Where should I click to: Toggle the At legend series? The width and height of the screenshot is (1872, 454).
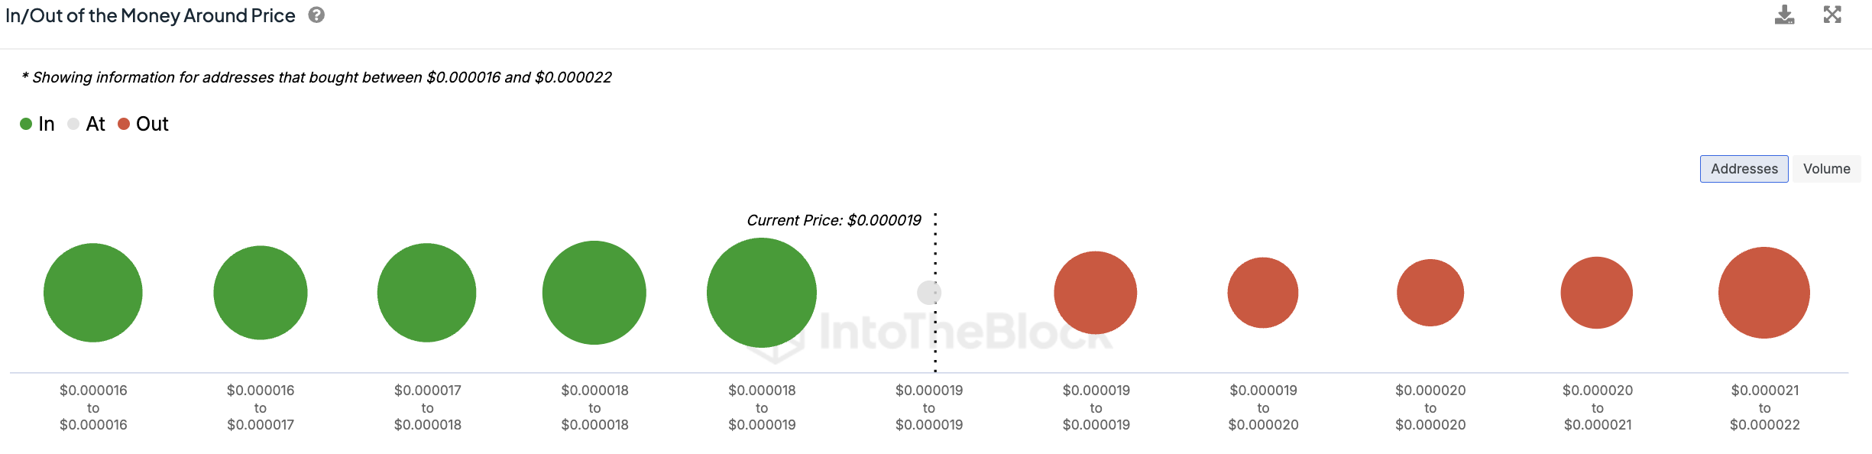pos(86,124)
